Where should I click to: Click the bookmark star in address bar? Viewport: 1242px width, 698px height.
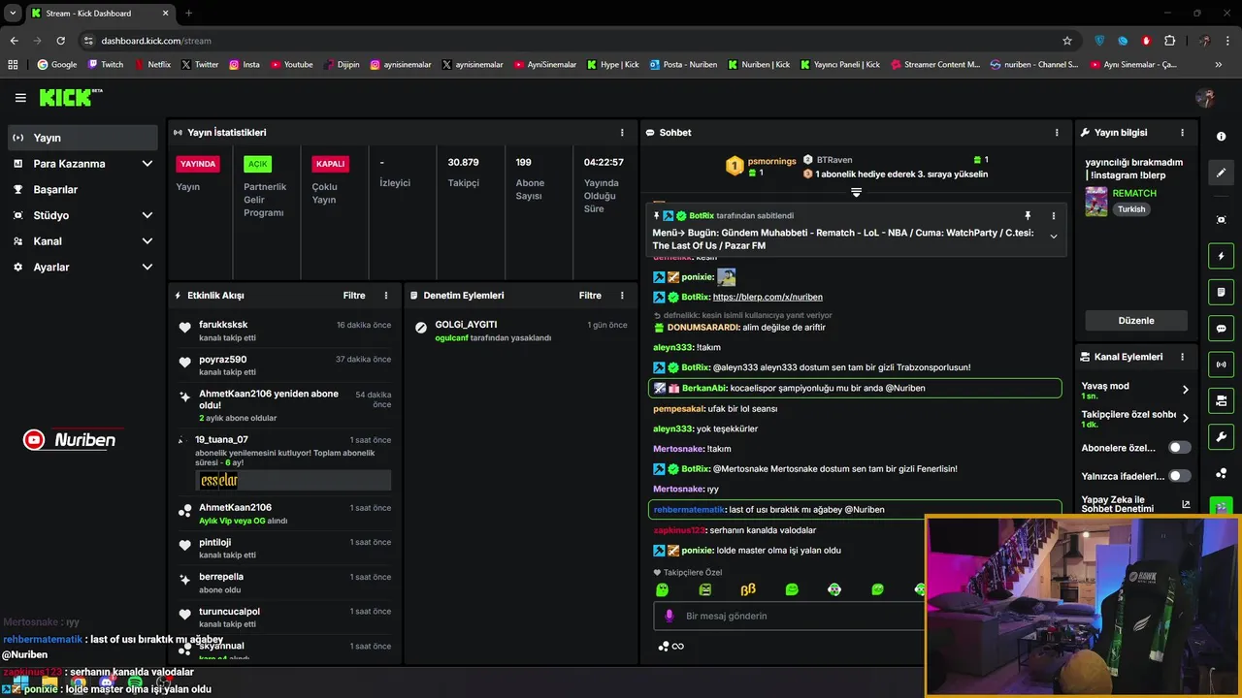(x=1067, y=41)
